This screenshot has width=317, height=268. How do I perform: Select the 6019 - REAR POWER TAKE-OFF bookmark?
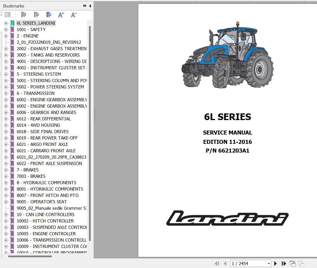47,138
